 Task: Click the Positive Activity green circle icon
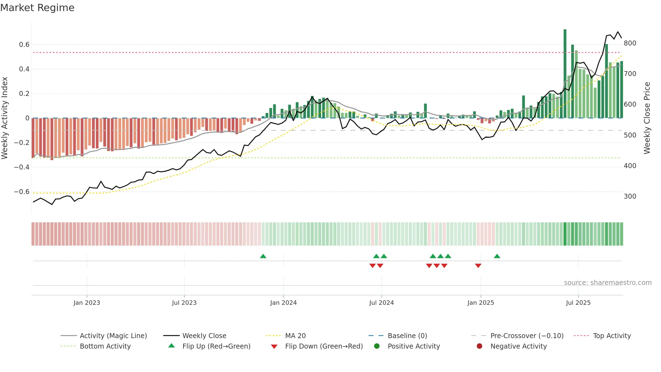coord(377,346)
